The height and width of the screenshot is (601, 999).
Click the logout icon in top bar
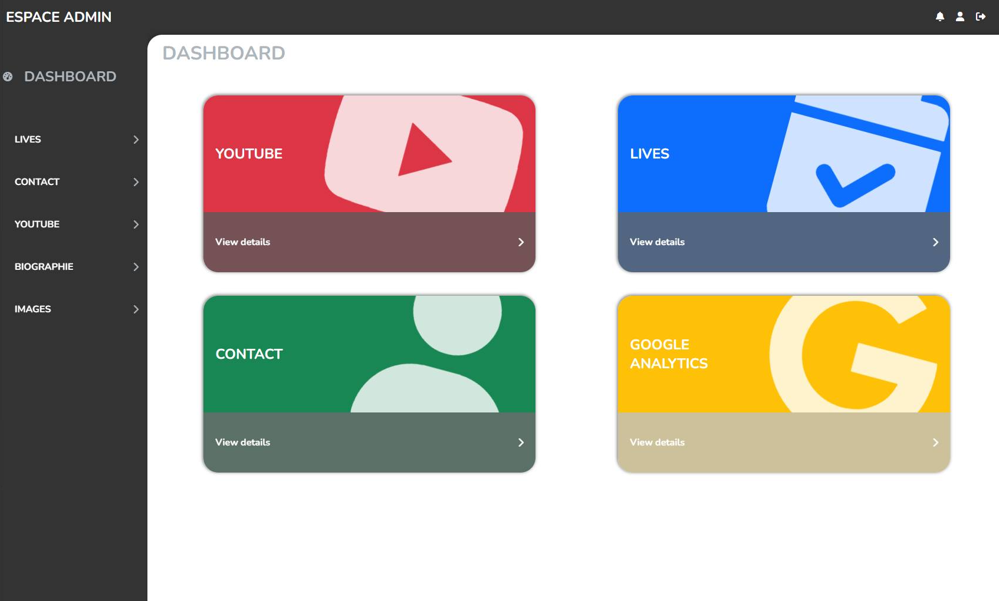pyautogui.click(x=981, y=16)
